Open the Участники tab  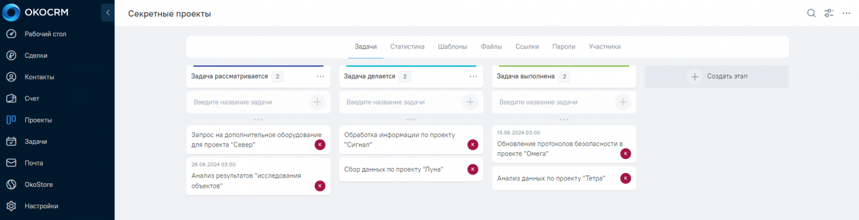click(x=605, y=47)
